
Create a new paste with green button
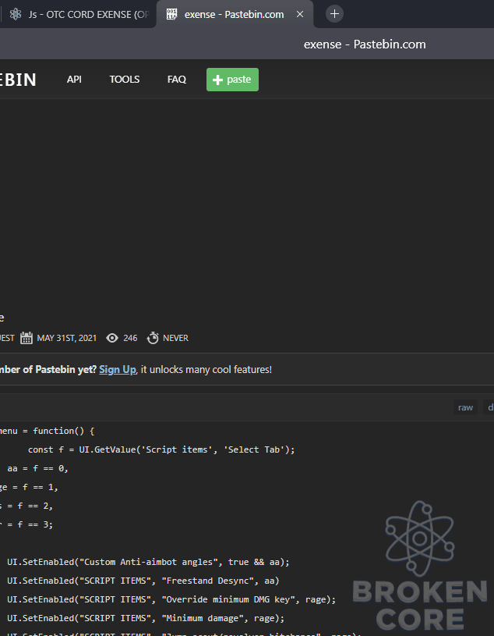click(x=232, y=80)
